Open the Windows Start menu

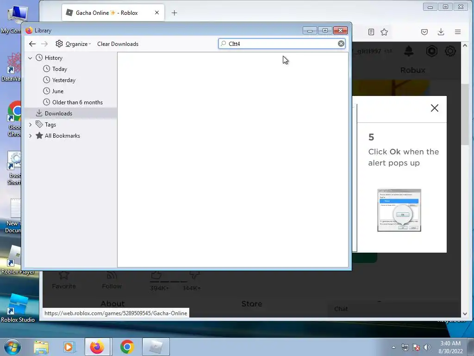[x=12, y=347]
